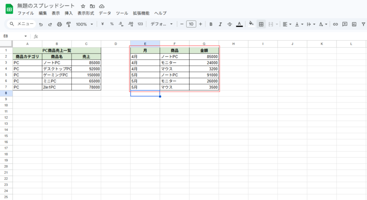
Task: Expand the horizontal align dropdown
Action: (287, 24)
